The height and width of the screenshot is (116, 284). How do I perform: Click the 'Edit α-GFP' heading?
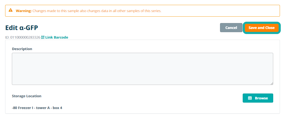[x=22, y=28]
